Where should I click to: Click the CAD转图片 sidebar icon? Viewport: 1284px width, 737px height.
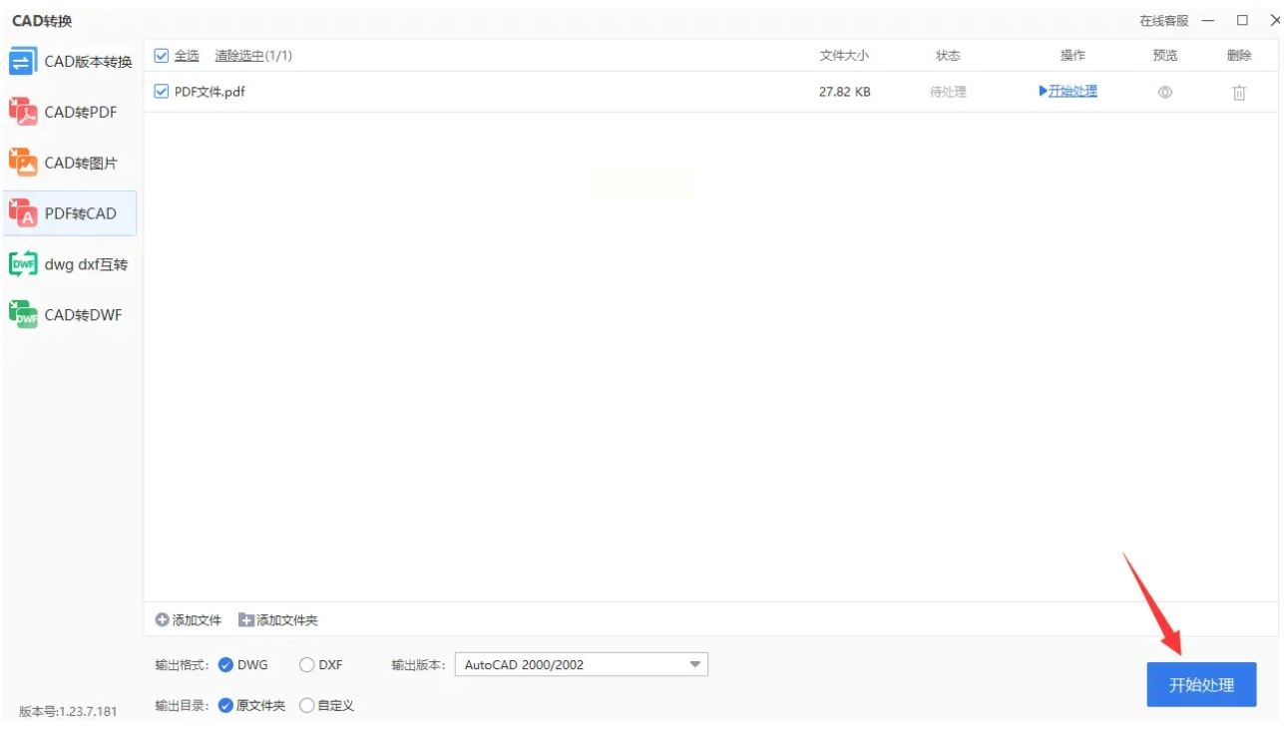(x=22, y=163)
